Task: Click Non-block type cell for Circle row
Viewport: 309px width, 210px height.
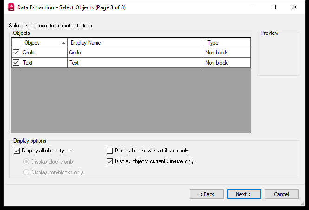Action: pyautogui.click(x=227, y=52)
